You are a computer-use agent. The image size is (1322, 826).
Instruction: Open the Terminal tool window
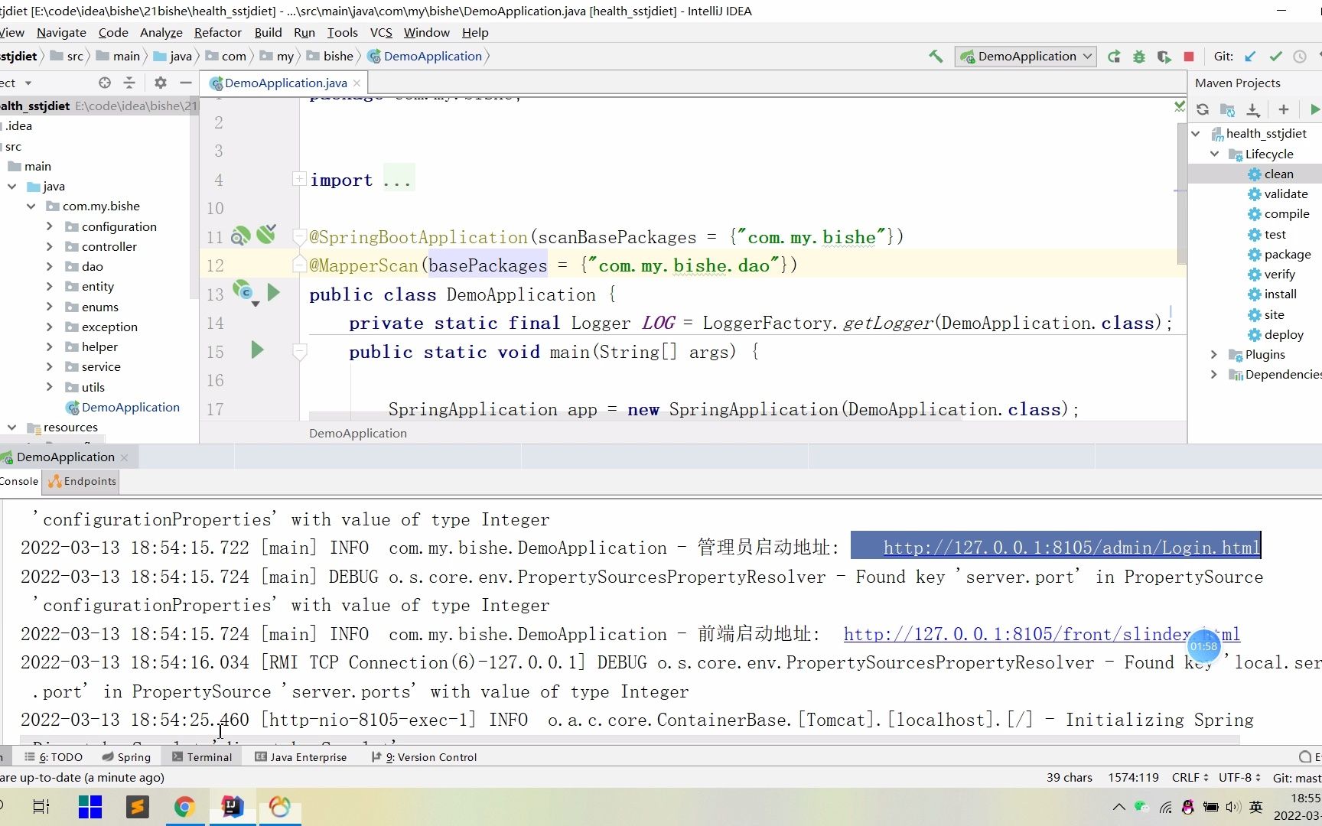pyautogui.click(x=202, y=757)
